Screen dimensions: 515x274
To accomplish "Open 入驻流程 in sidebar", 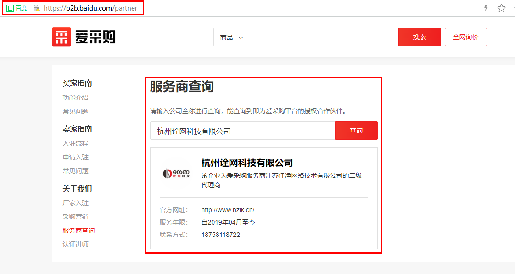I will 76,143.
